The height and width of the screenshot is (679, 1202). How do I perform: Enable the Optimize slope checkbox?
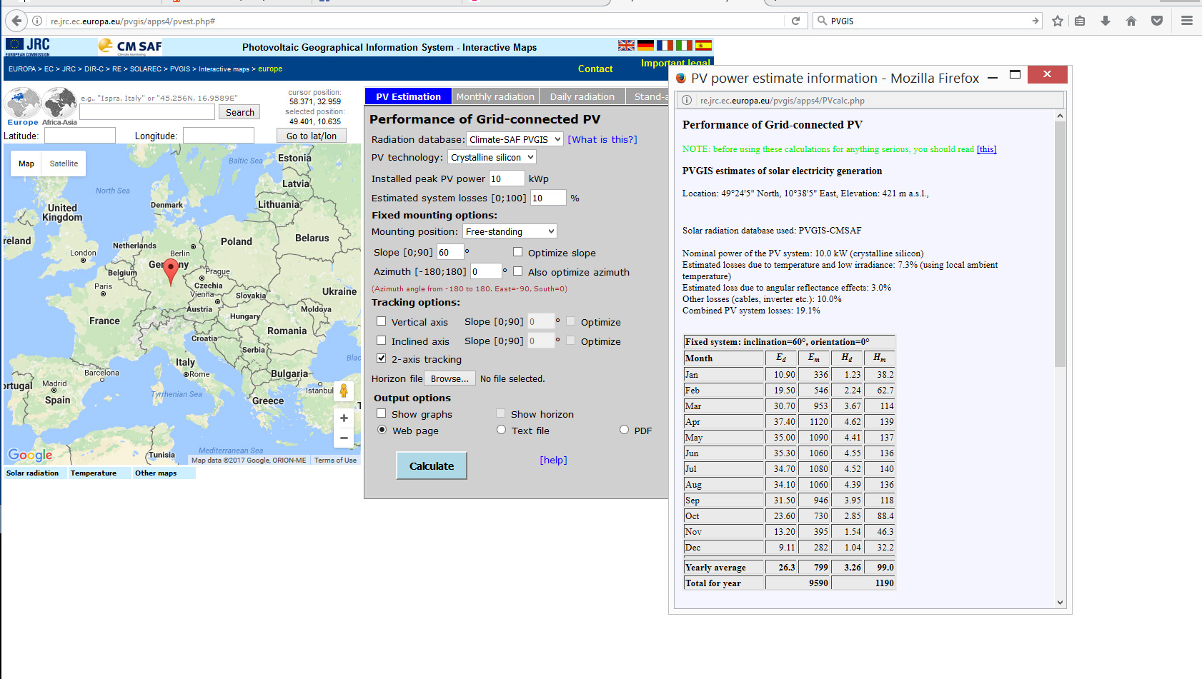(518, 252)
